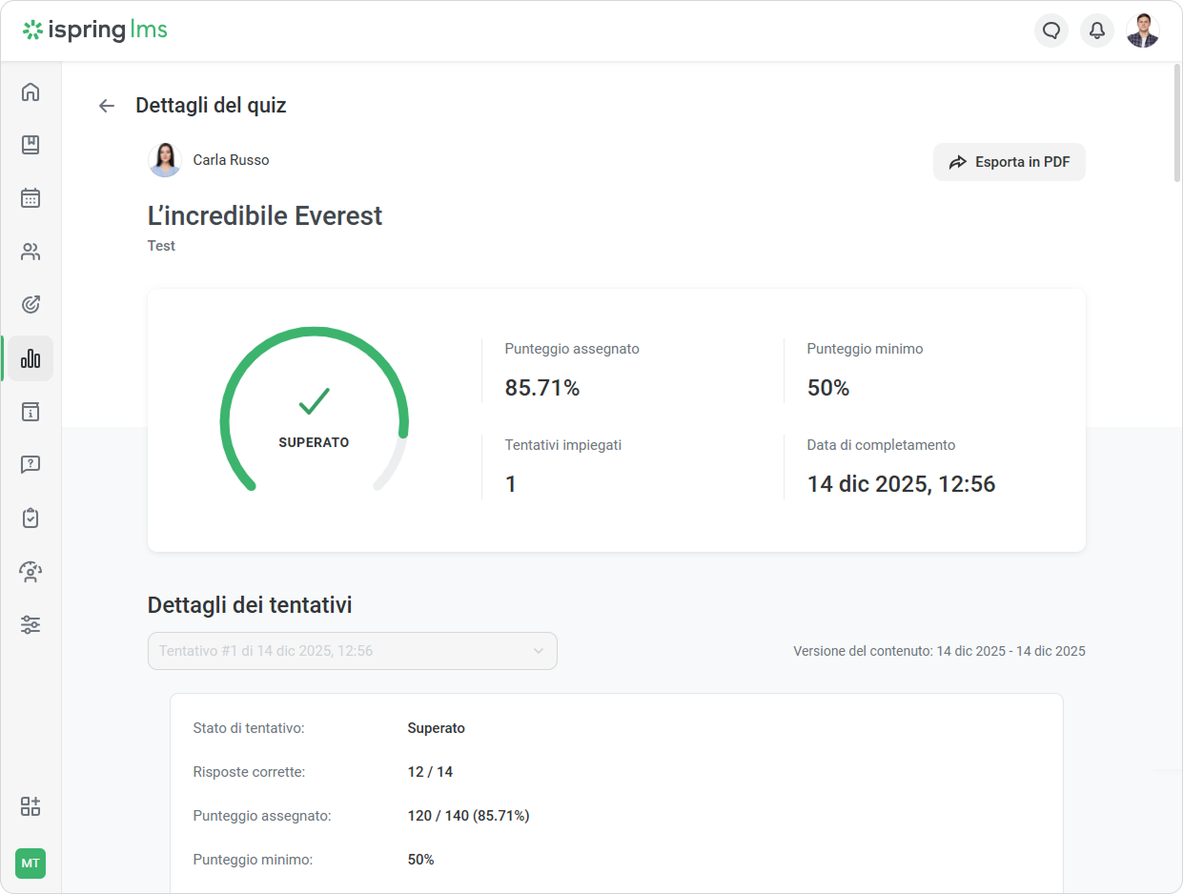Viewport: 1183px width, 894px height.
Task: Open the Home icon in sidebar
Action: [x=31, y=92]
